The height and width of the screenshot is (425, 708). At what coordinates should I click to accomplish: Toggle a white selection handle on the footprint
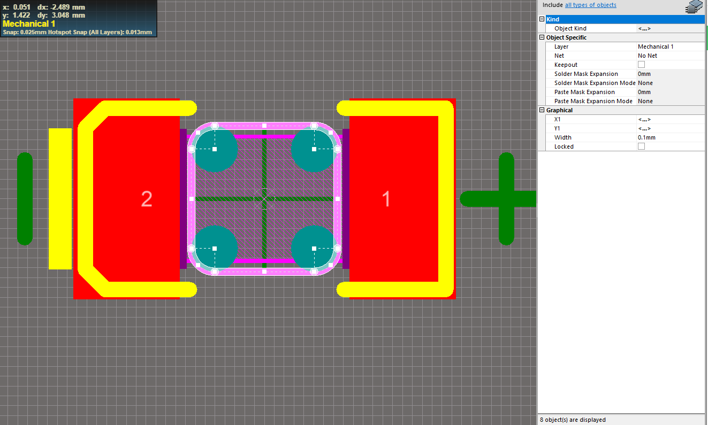(263, 127)
